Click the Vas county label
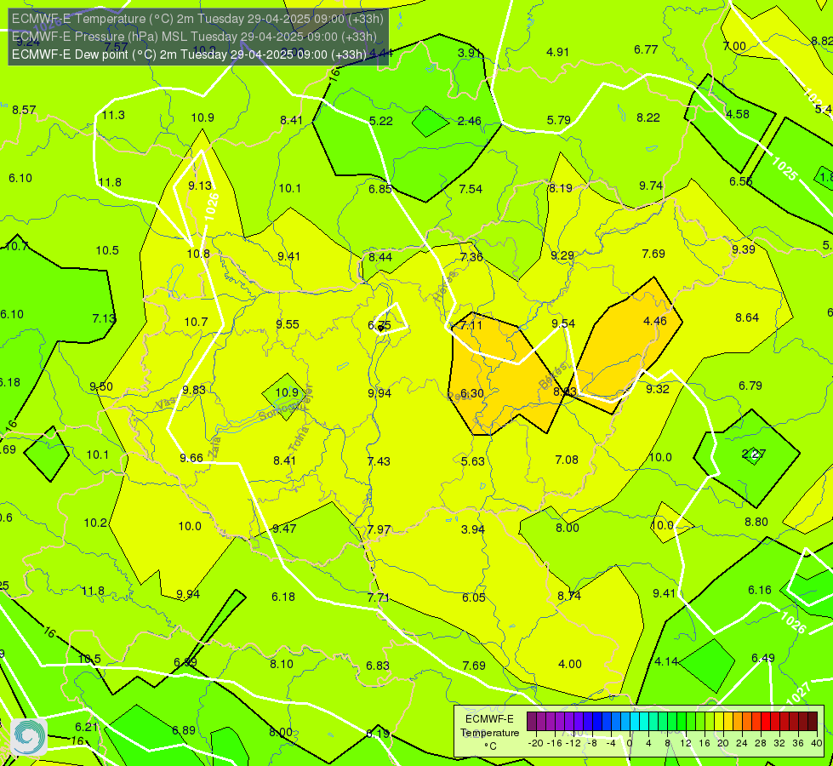 point(166,403)
